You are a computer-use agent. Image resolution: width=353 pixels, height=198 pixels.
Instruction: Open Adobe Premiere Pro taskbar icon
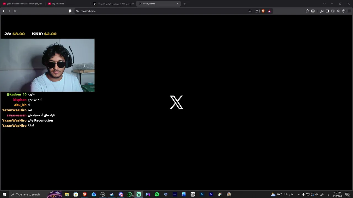point(211,194)
